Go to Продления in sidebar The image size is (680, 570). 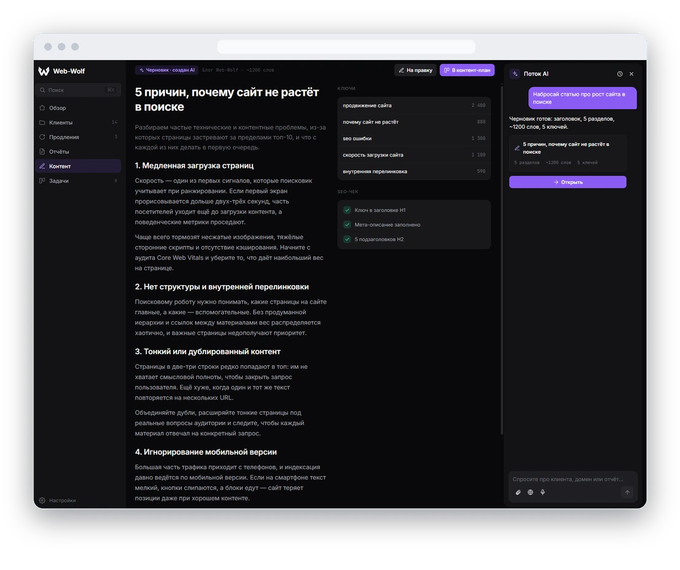[x=78, y=137]
